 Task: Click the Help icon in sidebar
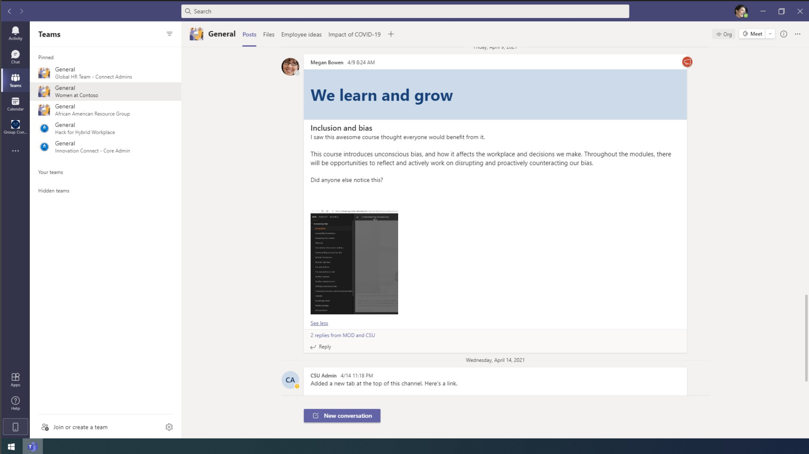pyautogui.click(x=15, y=403)
